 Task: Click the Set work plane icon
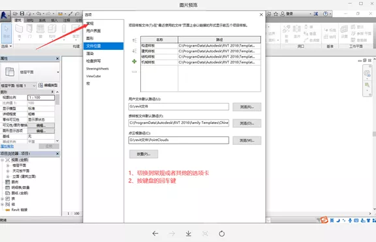tap(345, 31)
